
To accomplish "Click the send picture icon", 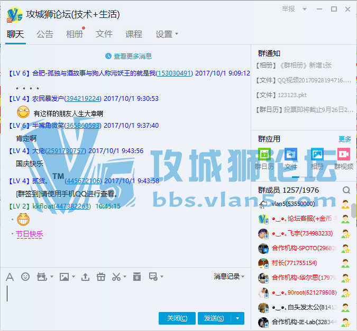I will coord(64,277).
